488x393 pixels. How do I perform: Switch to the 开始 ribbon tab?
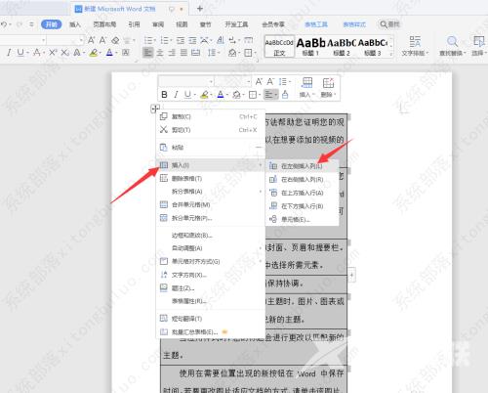(x=51, y=24)
